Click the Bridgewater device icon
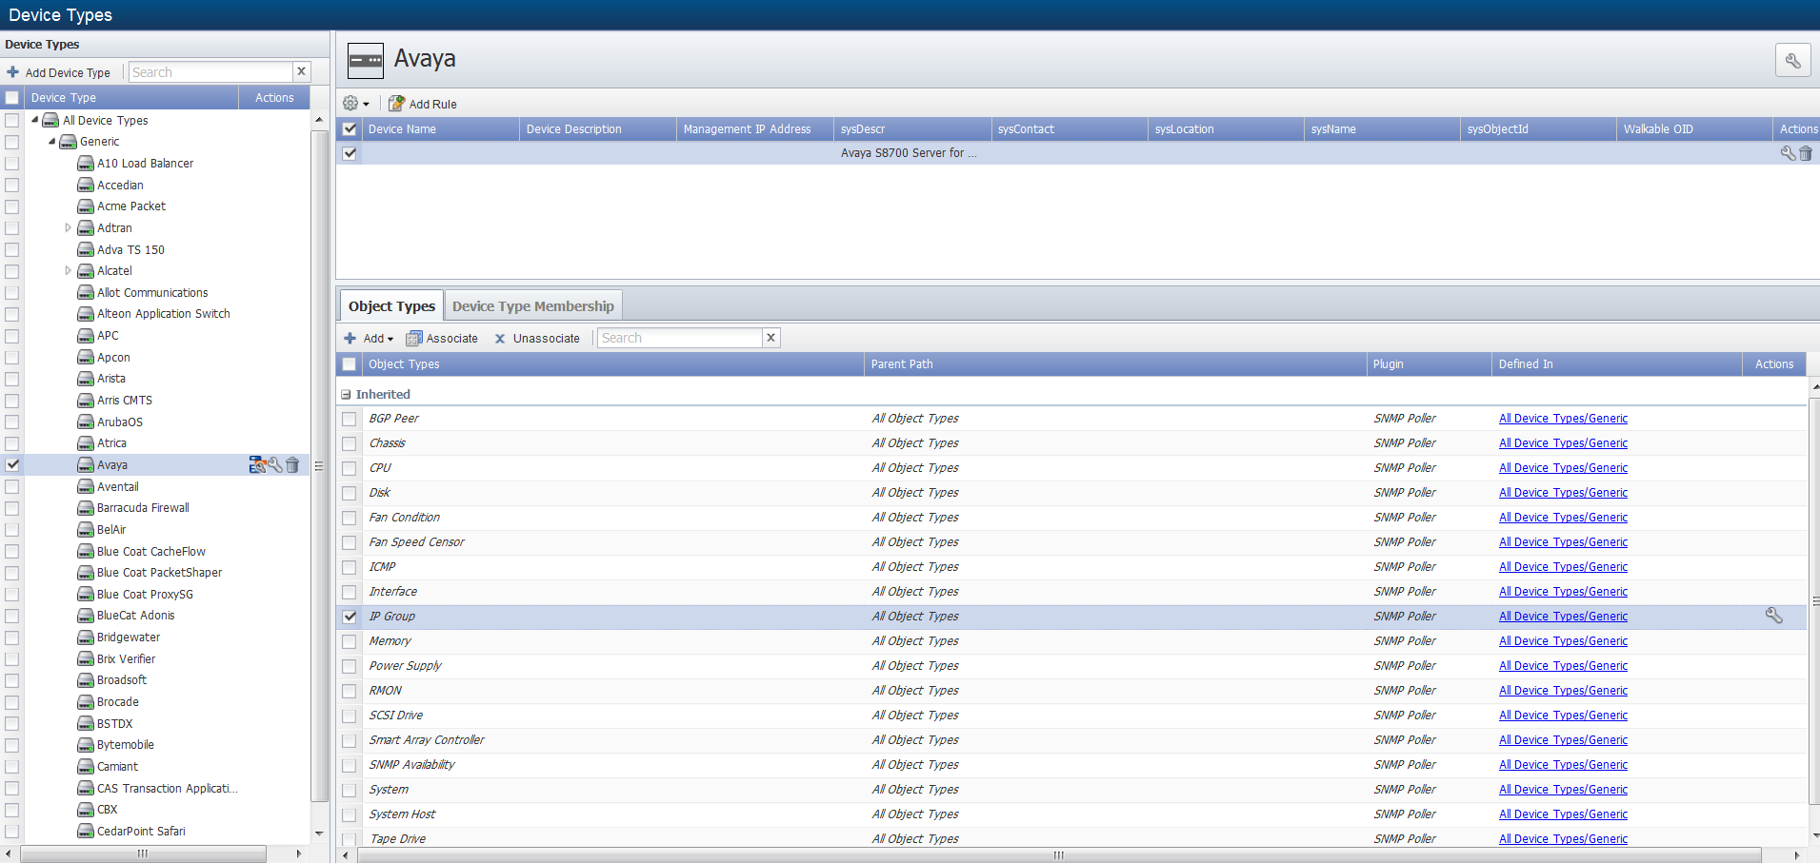The height and width of the screenshot is (863, 1820). [86, 637]
